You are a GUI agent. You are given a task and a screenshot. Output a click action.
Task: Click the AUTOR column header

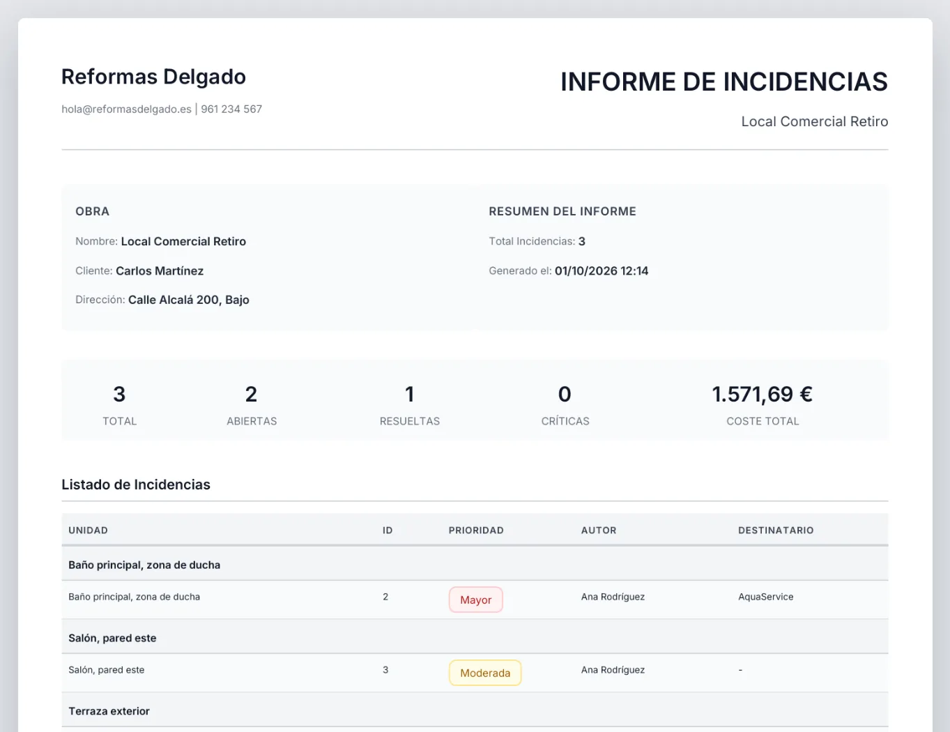pyautogui.click(x=599, y=531)
